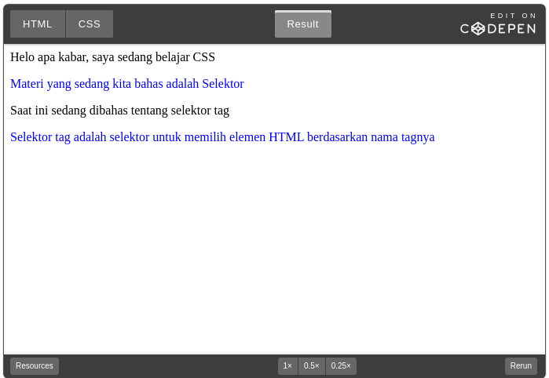This screenshot has height=378, width=549.
Task: Click the blue 'Materi yang sedang' paragraph
Action: click(126, 84)
